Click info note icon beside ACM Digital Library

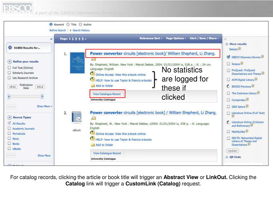point(256,79)
